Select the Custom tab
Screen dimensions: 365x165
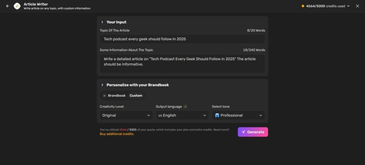point(136,96)
